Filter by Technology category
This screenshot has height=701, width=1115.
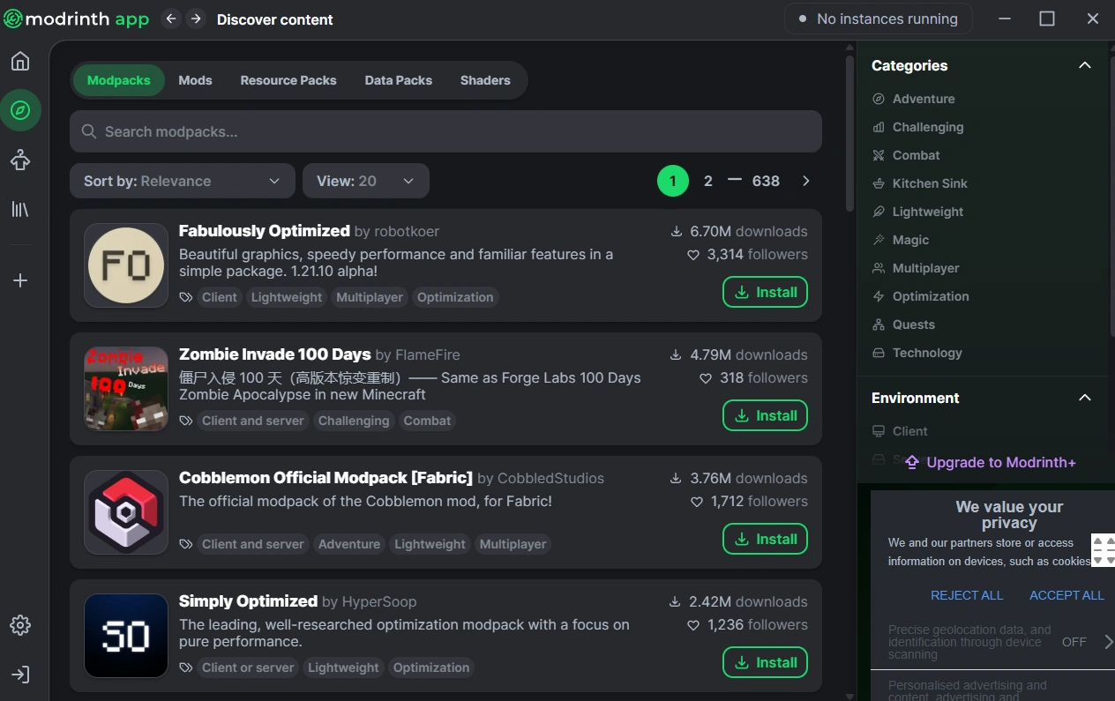click(917, 353)
